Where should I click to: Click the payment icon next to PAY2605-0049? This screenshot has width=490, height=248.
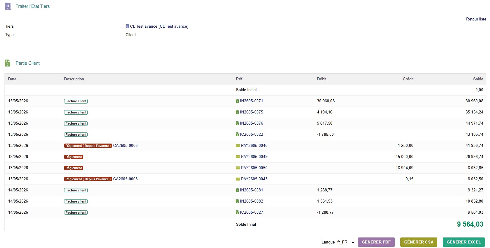coord(238,157)
